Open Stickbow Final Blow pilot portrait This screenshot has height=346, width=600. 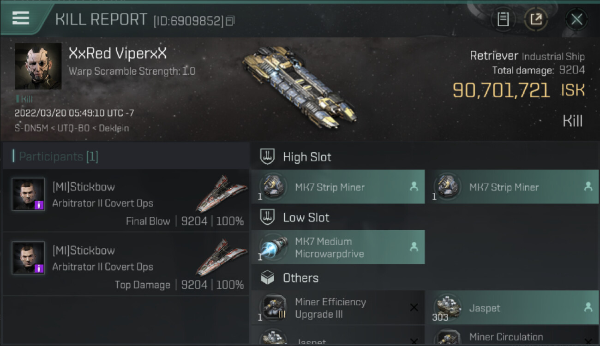[x=29, y=194]
